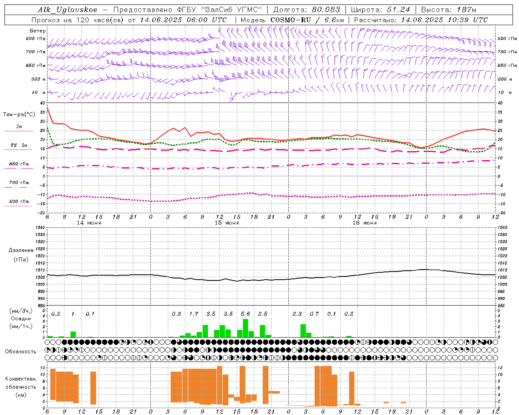Click the '14 июня' date label

click(89, 223)
